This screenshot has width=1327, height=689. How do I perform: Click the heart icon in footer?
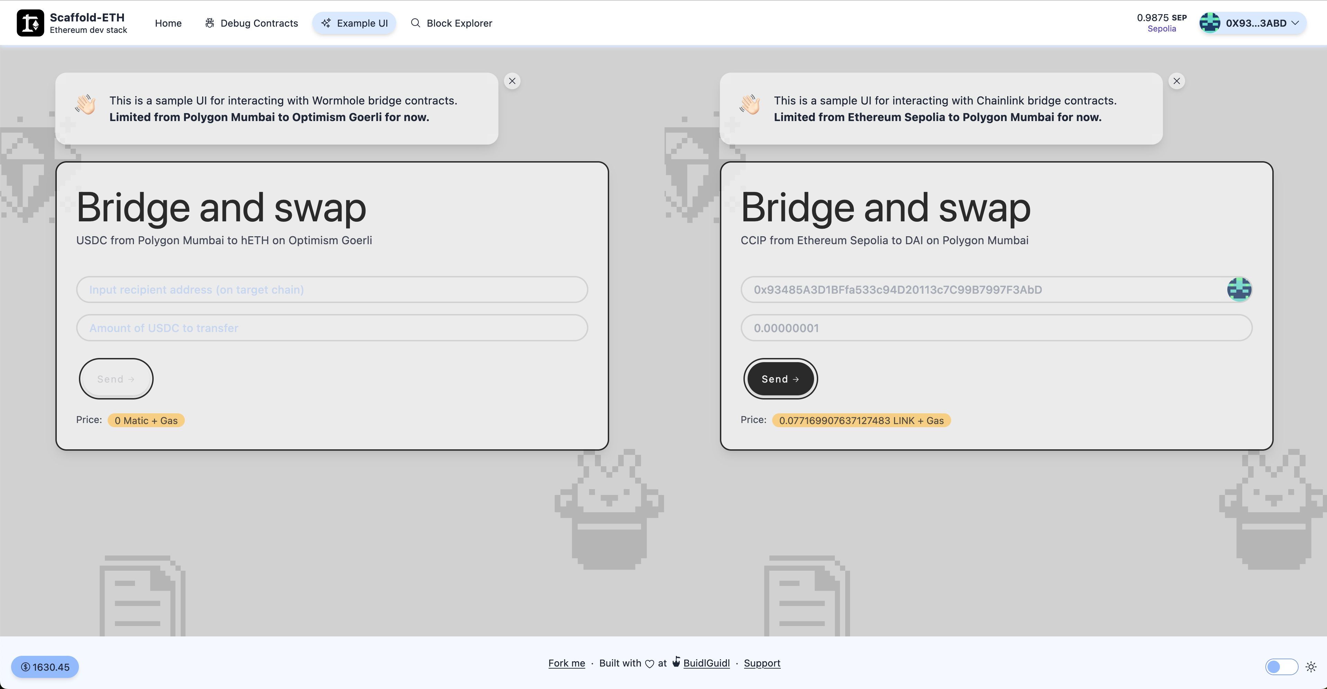point(650,664)
